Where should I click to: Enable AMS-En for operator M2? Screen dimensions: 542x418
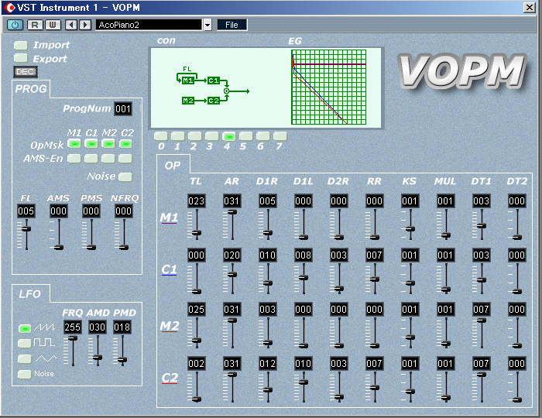click(x=108, y=159)
